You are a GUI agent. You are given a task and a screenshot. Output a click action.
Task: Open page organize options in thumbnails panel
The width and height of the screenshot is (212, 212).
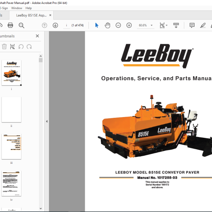(x=12, y=47)
